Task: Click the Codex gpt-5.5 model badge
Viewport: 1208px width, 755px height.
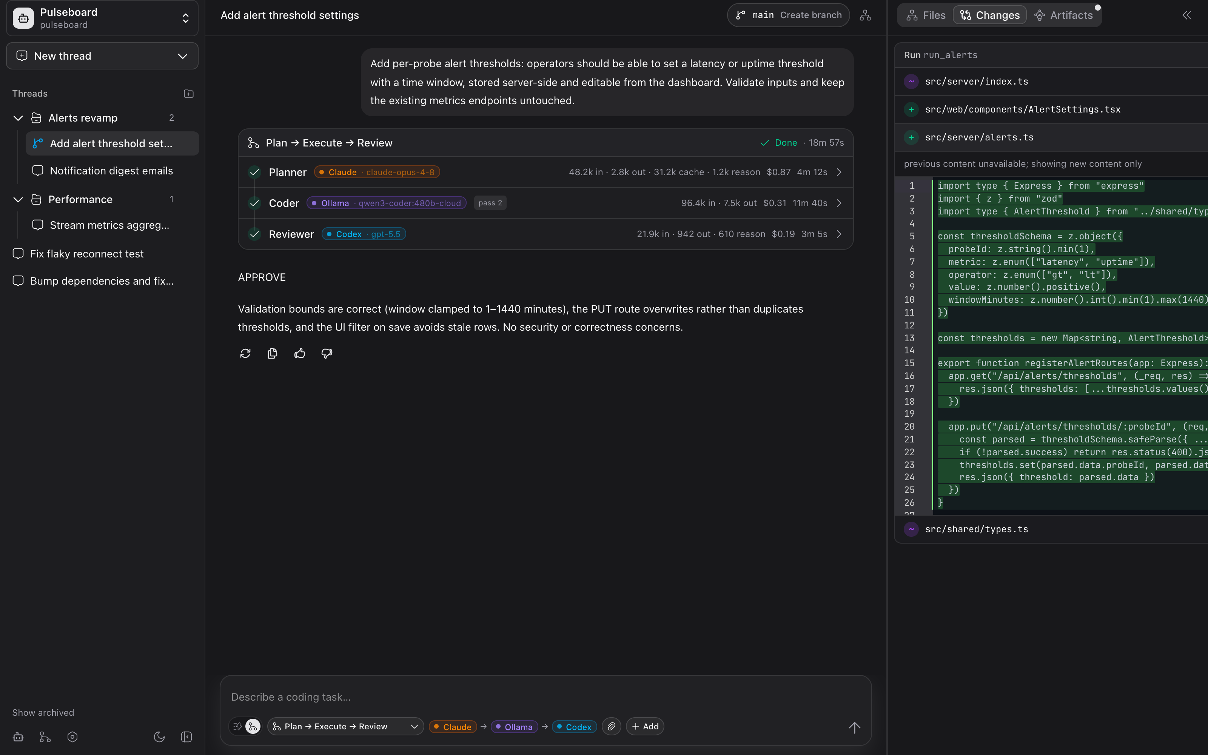Action: point(364,234)
